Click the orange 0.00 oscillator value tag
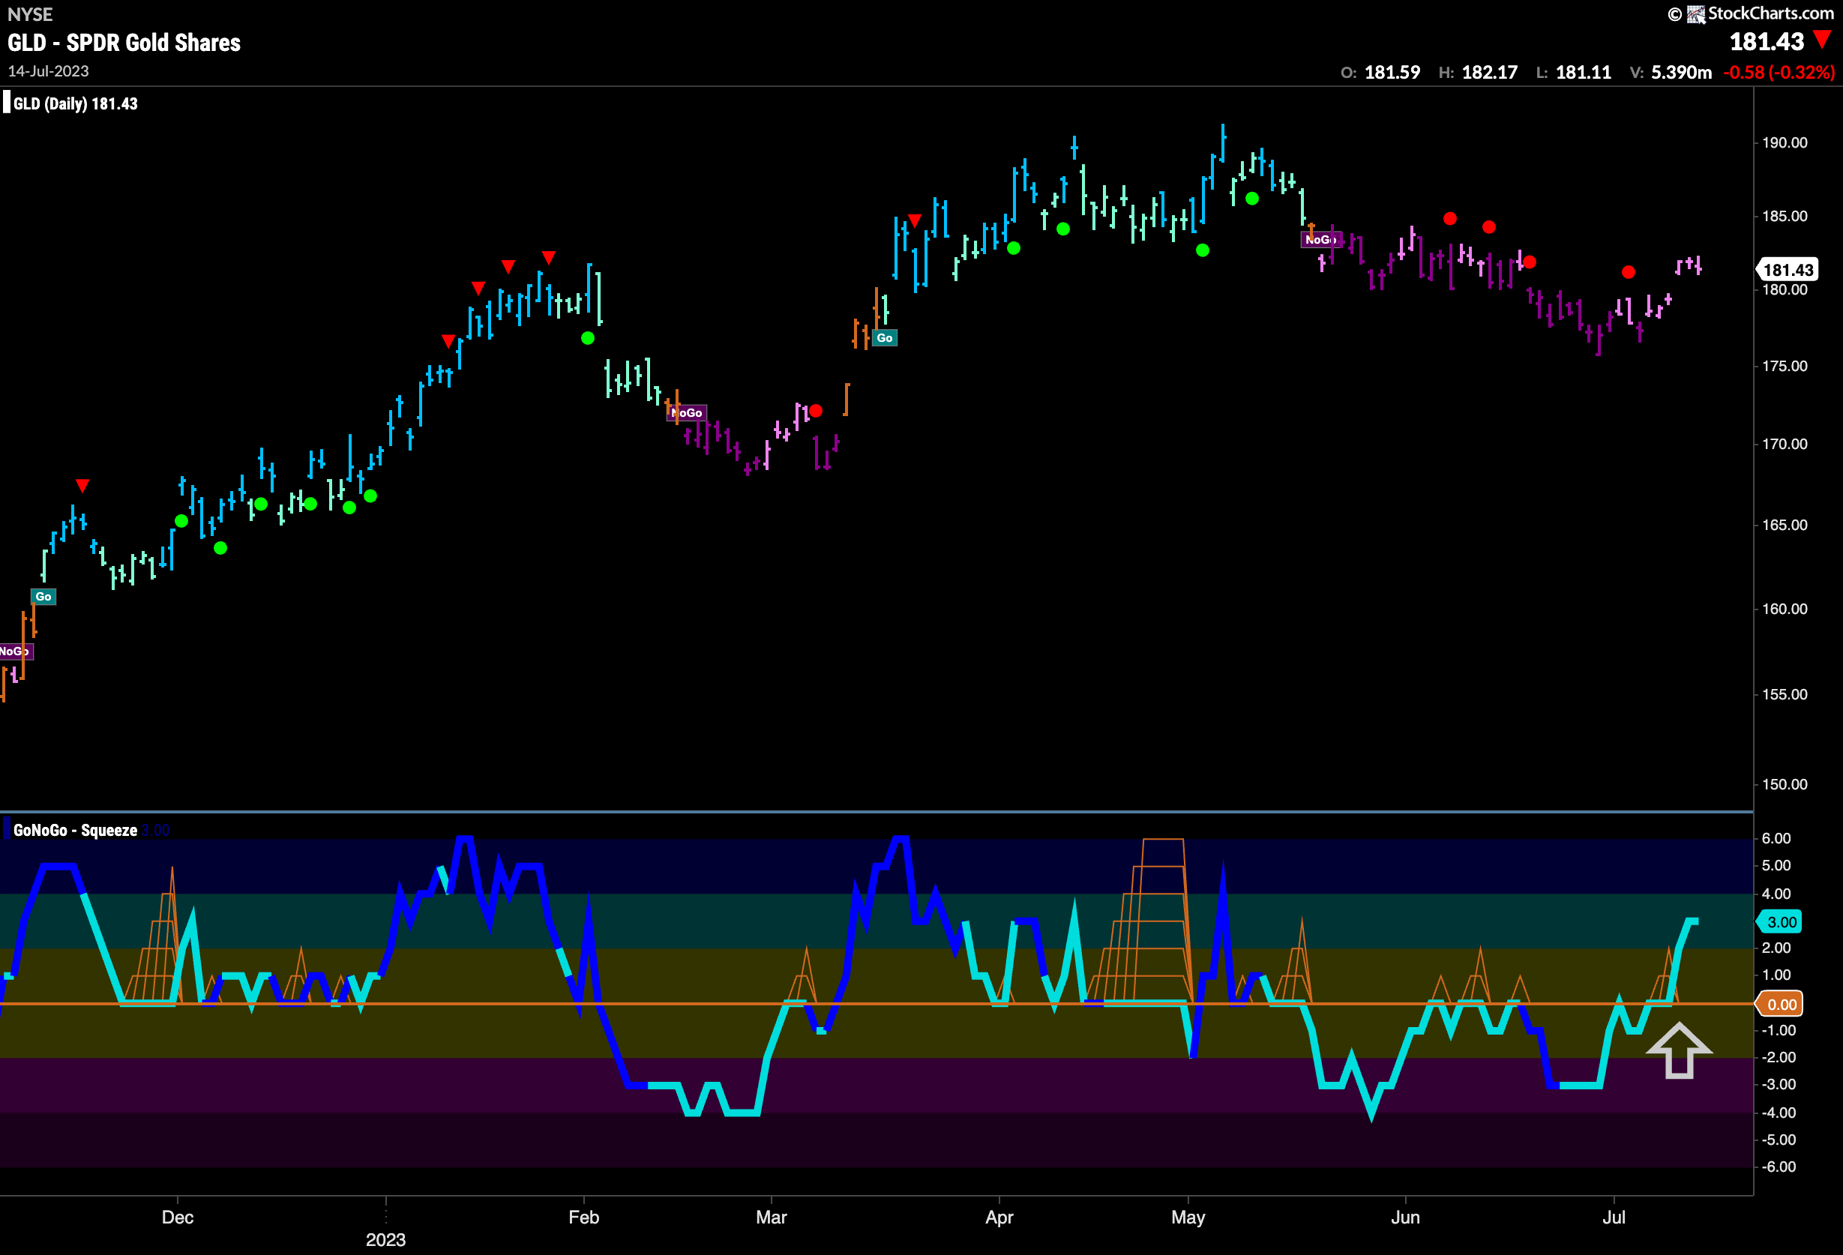The width and height of the screenshot is (1843, 1255). (1779, 1005)
